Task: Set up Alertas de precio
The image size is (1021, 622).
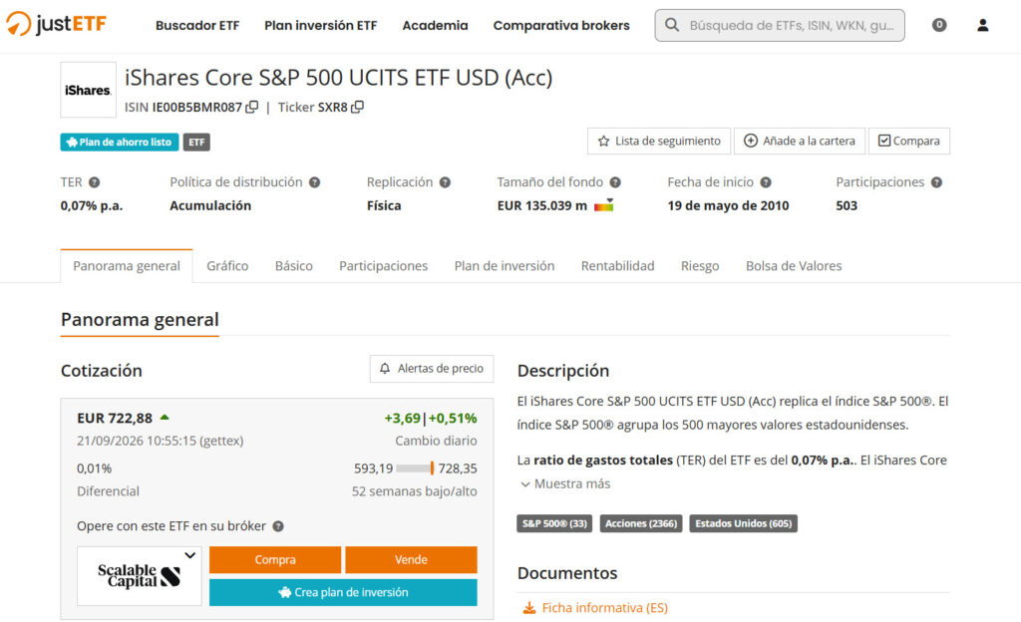Action: (x=432, y=368)
